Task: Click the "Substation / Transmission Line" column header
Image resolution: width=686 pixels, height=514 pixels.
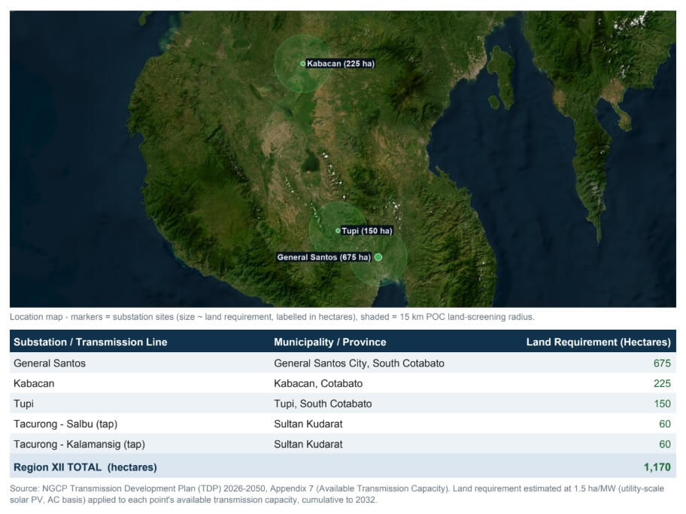Action: pos(90,342)
